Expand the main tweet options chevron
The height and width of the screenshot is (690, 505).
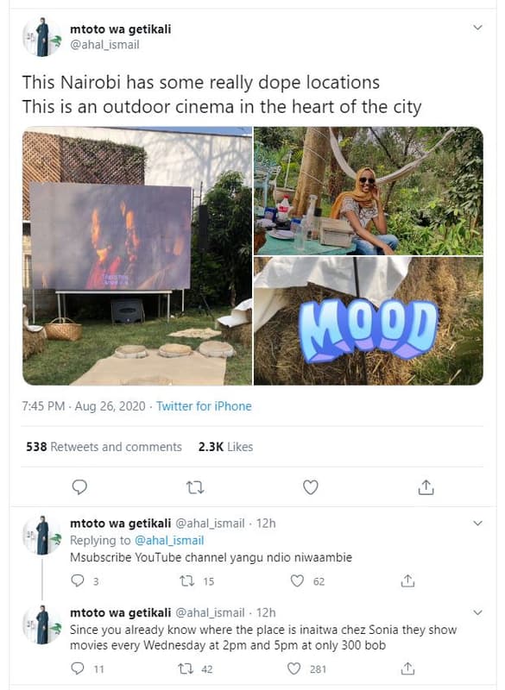477,28
